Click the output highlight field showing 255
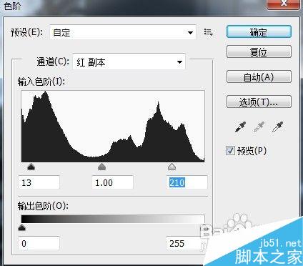 pyautogui.click(x=184, y=243)
